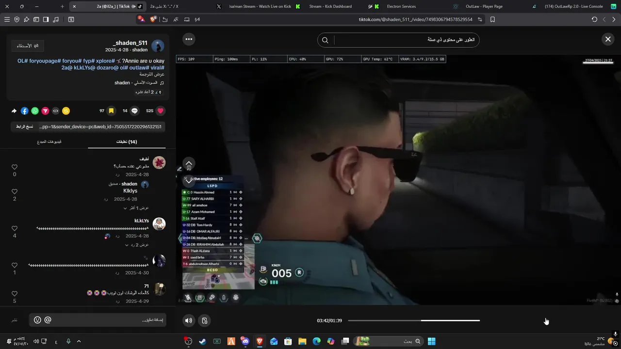Like shaden's reply 'Klklys'
The width and height of the screenshot is (621, 349).
(x=15, y=191)
